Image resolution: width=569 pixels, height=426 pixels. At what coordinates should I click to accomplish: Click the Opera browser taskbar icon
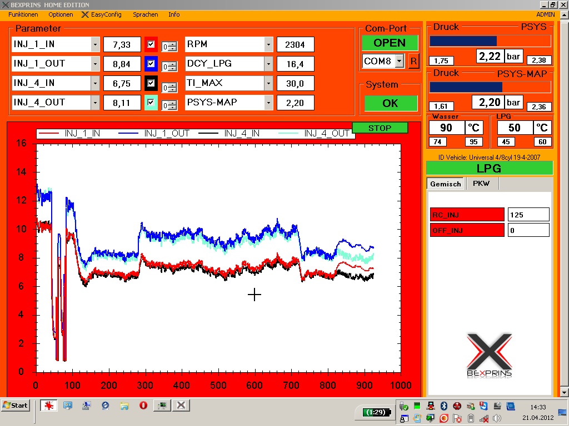point(143,405)
